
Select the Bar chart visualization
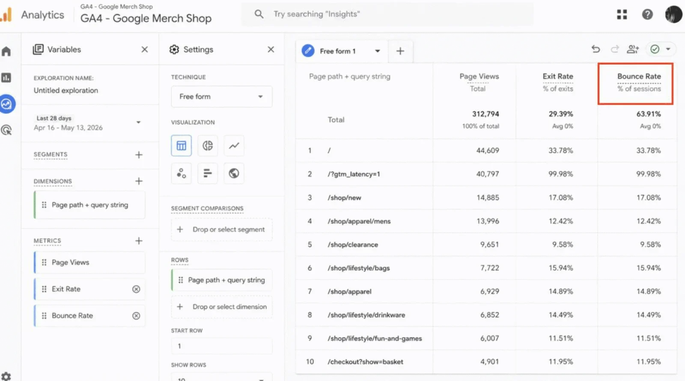(208, 173)
